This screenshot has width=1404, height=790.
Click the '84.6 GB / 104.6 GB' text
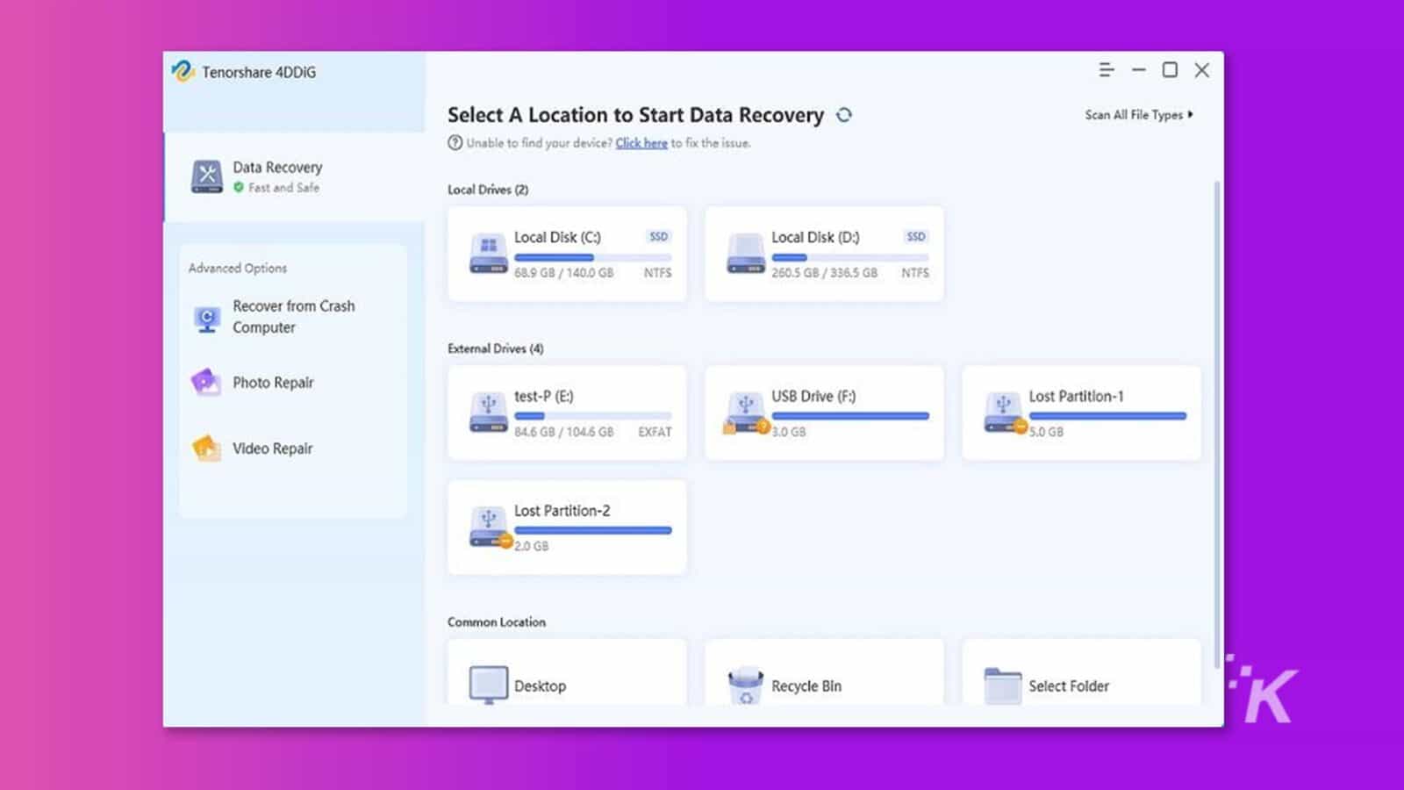click(564, 432)
